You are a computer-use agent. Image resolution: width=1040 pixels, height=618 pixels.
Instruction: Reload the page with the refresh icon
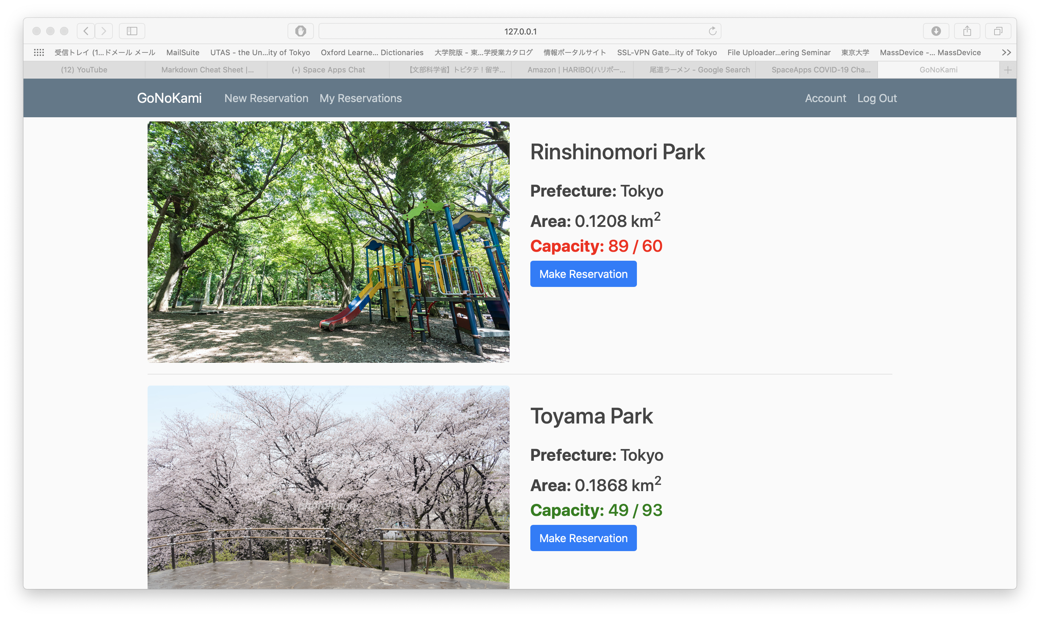point(712,31)
